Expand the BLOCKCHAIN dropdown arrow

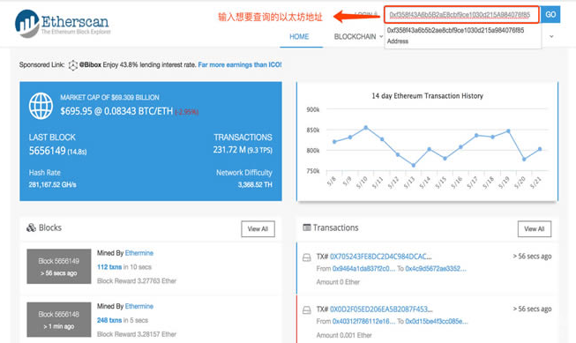pos(381,36)
